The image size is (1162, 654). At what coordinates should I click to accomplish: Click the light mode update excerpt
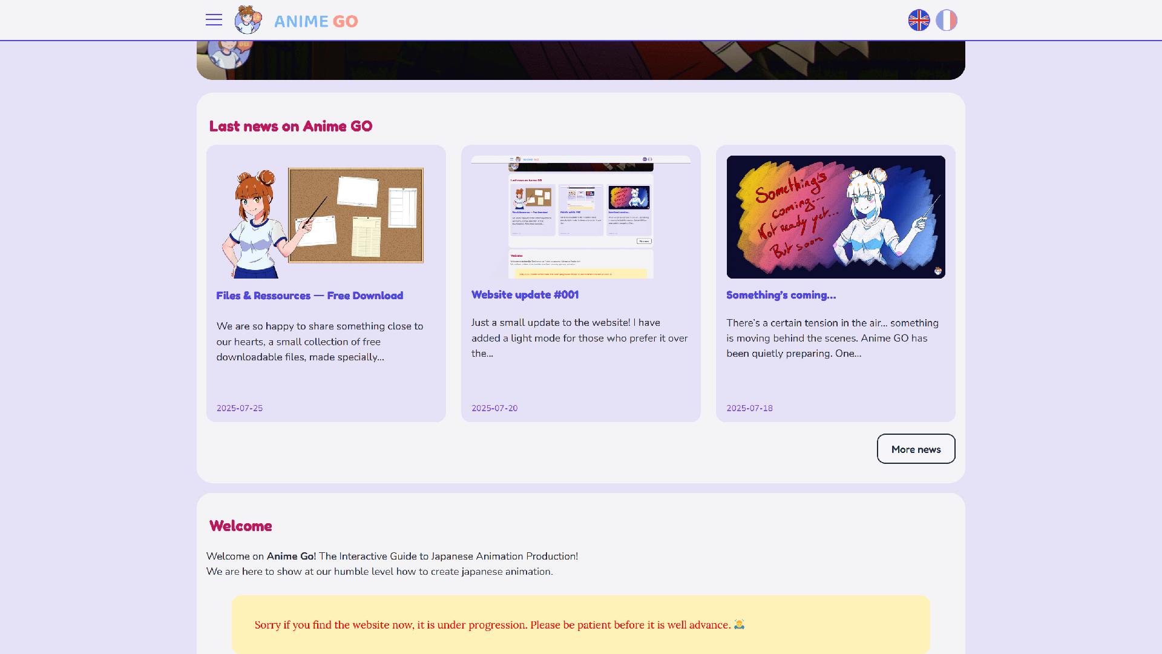click(x=579, y=338)
